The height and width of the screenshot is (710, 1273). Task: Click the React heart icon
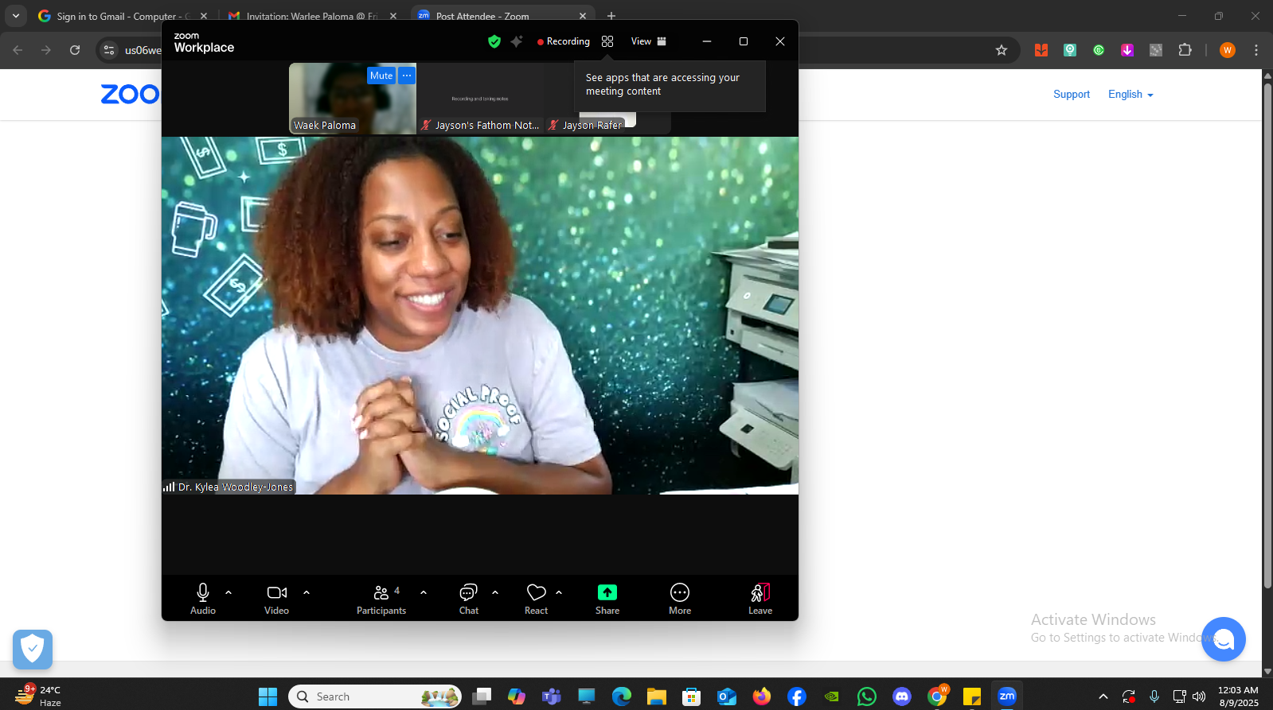tap(536, 593)
